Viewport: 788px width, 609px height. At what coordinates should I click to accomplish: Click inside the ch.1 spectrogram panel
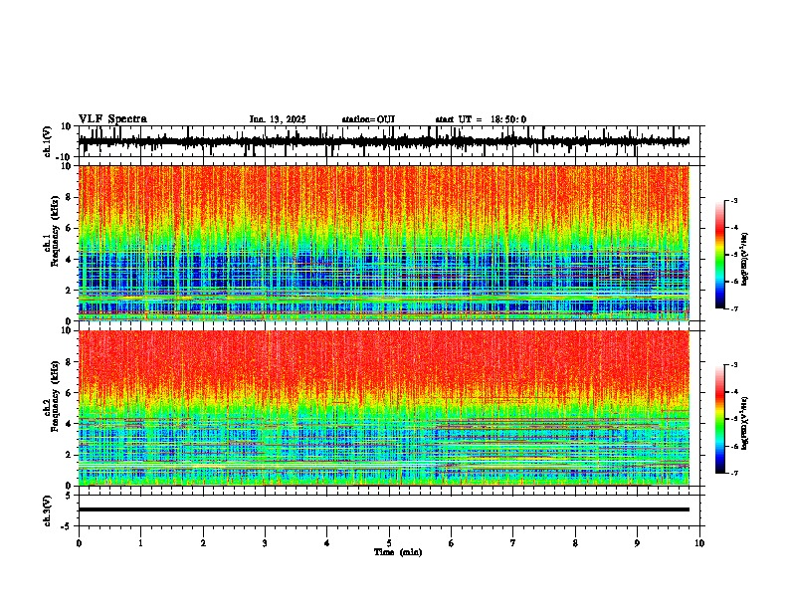(x=383, y=243)
